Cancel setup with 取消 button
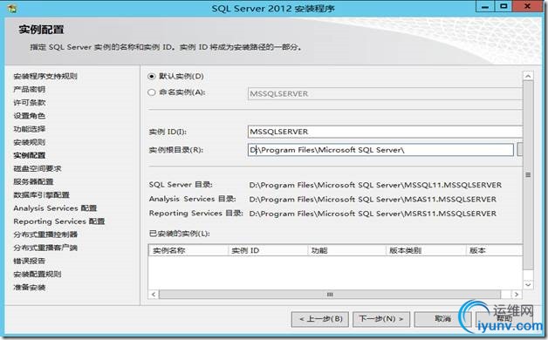548x340 pixels. (x=442, y=319)
